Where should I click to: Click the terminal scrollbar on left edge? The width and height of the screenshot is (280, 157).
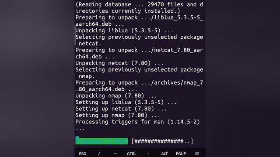pos(75,35)
